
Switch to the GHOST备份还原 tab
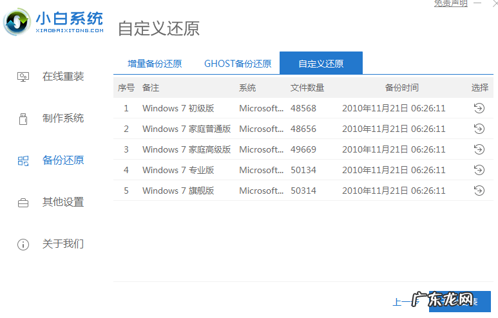tap(238, 64)
